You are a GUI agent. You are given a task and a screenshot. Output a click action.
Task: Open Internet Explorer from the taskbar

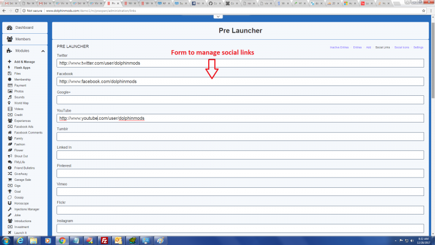coord(20,241)
